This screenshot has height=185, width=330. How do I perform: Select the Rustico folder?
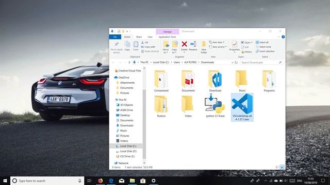point(161,106)
